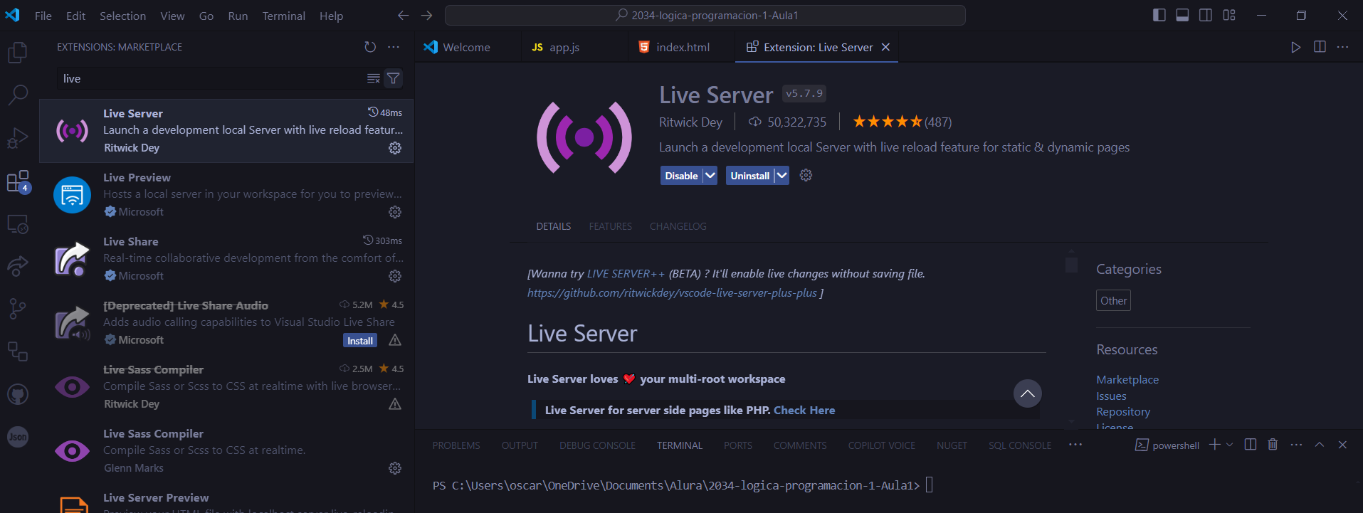1363x513 pixels.
Task: Open the Extensions view icon
Action: [18, 181]
